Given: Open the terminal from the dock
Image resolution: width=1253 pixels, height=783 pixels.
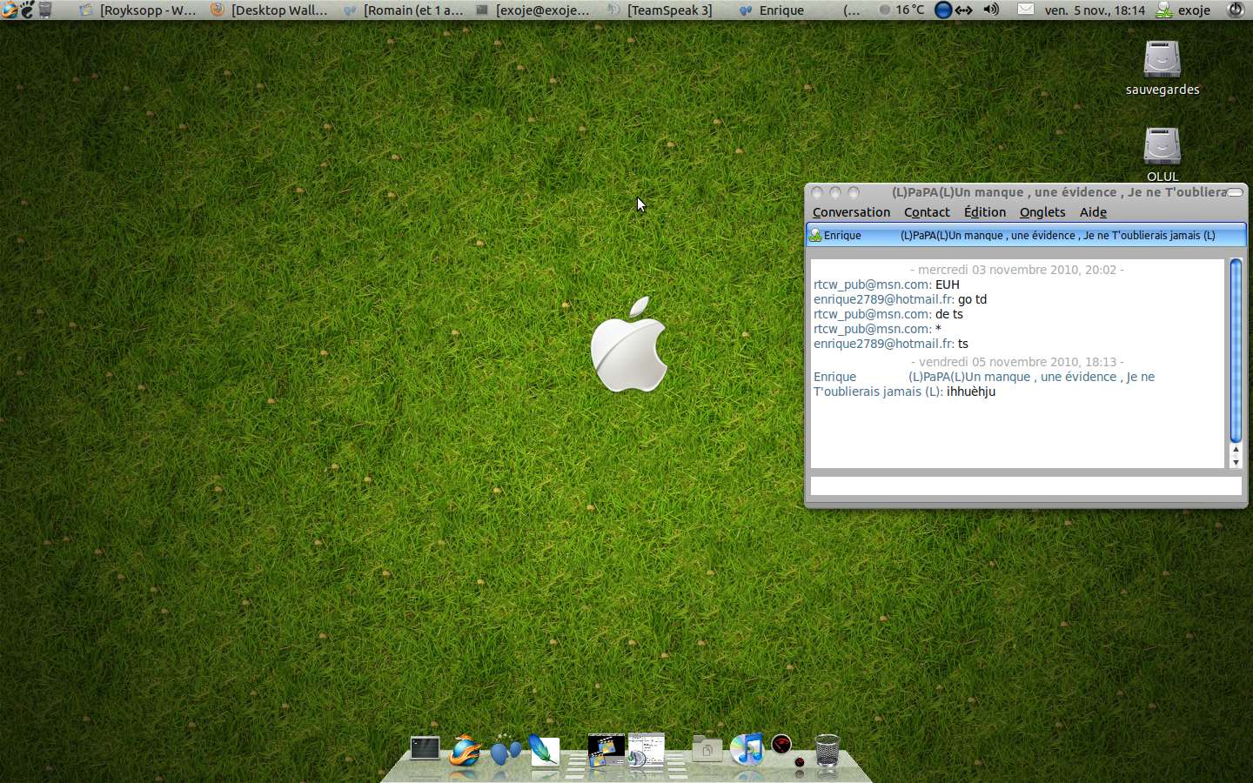Looking at the screenshot, I should click(425, 748).
